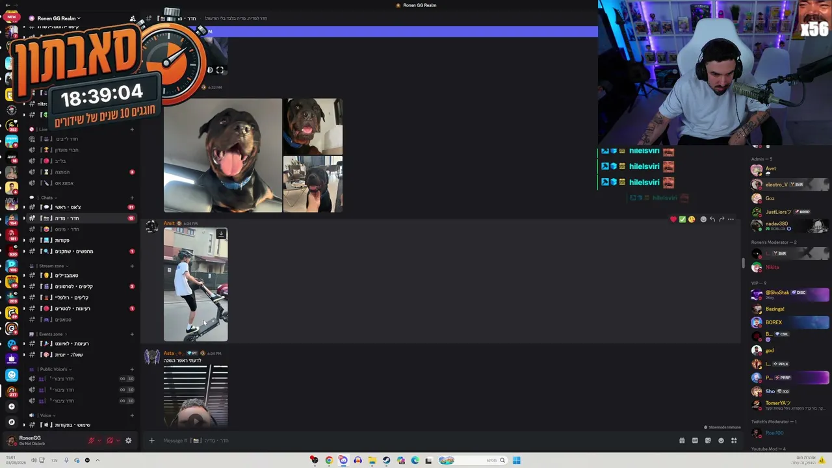Create channel in the Events zone category
The width and height of the screenshot is (832, 468).
(x=132, y=334)
